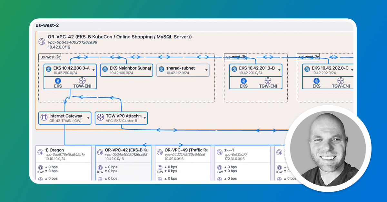Click the TGW-ENI icon in EKS 10.42.202.0-C subnet
The image size is (387, 202).
pos(341,80)
